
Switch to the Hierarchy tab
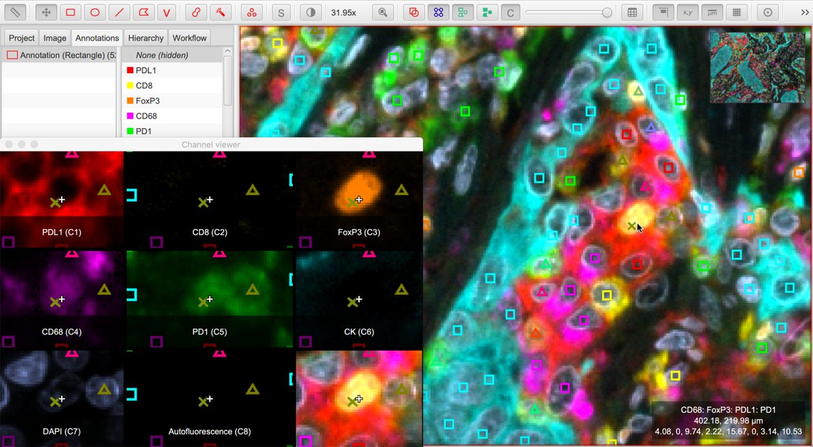[145, 37]
